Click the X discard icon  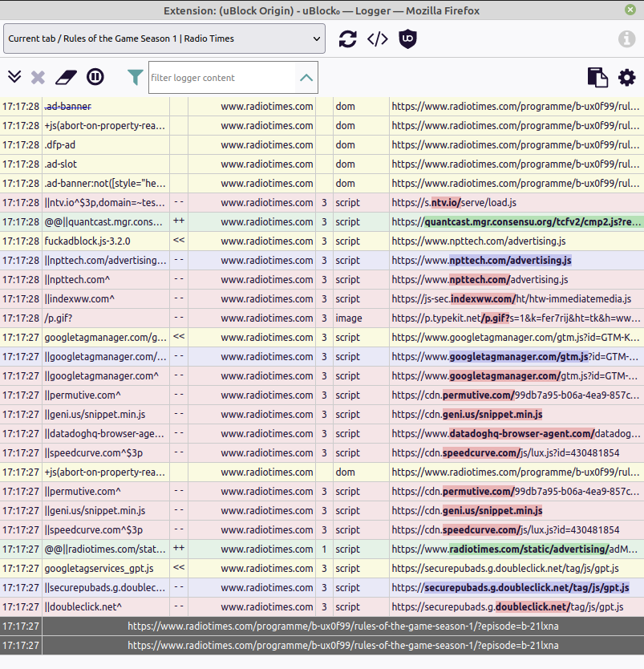tap(39, 77)
